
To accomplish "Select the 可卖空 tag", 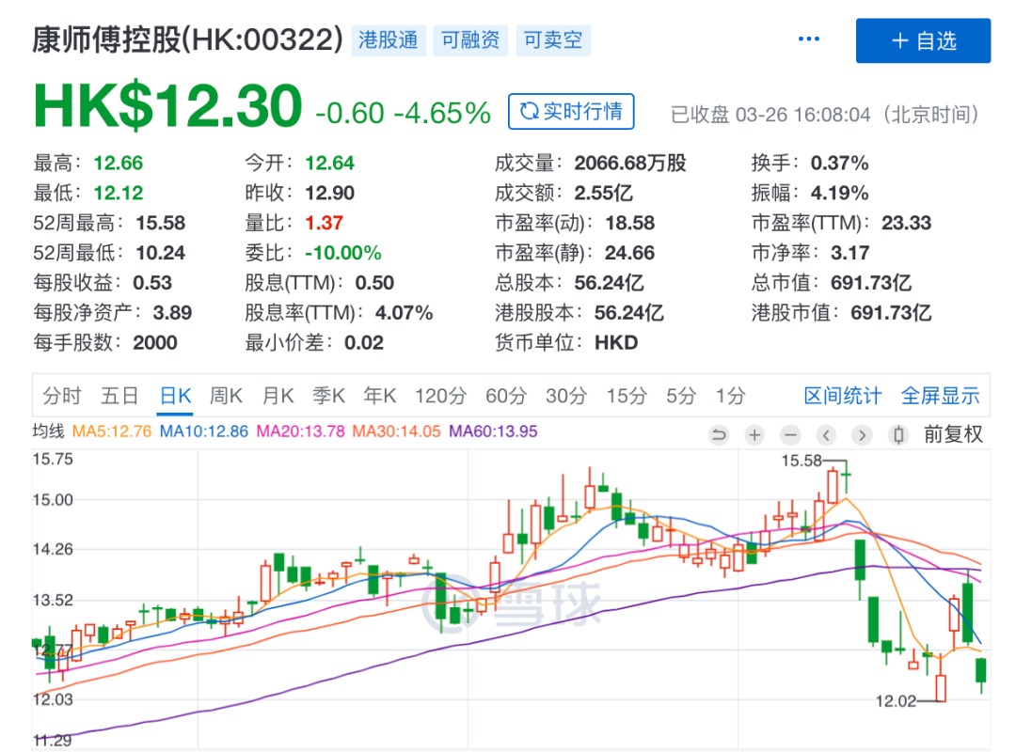I will 553,40.
